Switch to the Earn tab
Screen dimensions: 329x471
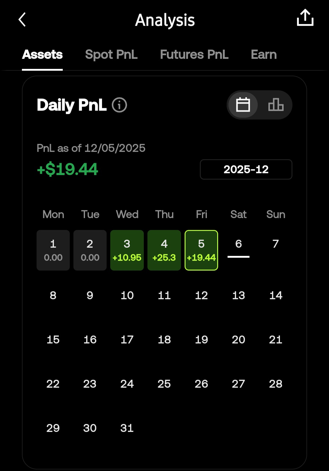[x=264, y=55]
